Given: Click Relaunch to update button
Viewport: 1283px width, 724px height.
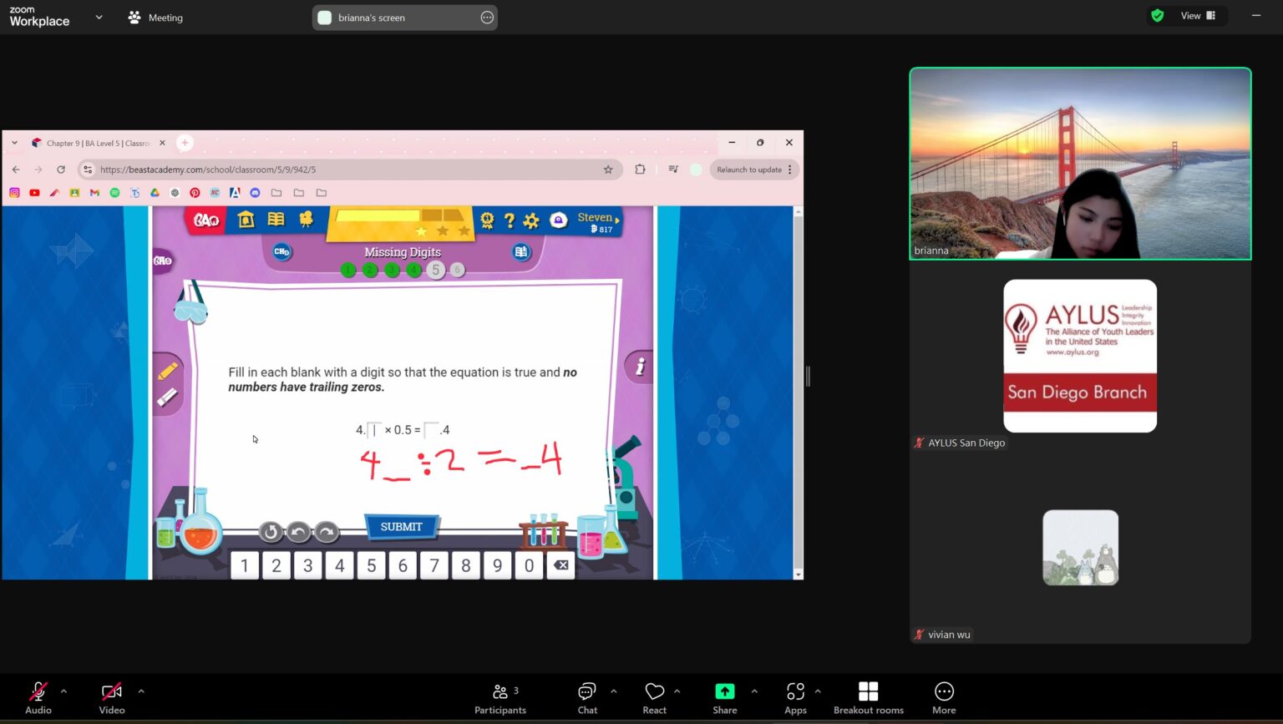Looking at the screenshot, I should click(x=754, y=170).
